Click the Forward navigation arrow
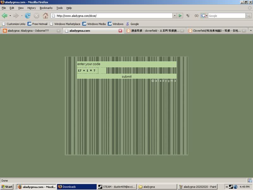 pos(16,16)
